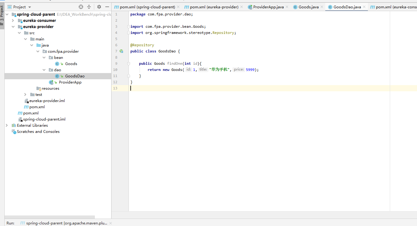The height and width of the screenshot is (226, 417).
Task: Open spring-cloud-parent Run tab
Action: point(64,223)
